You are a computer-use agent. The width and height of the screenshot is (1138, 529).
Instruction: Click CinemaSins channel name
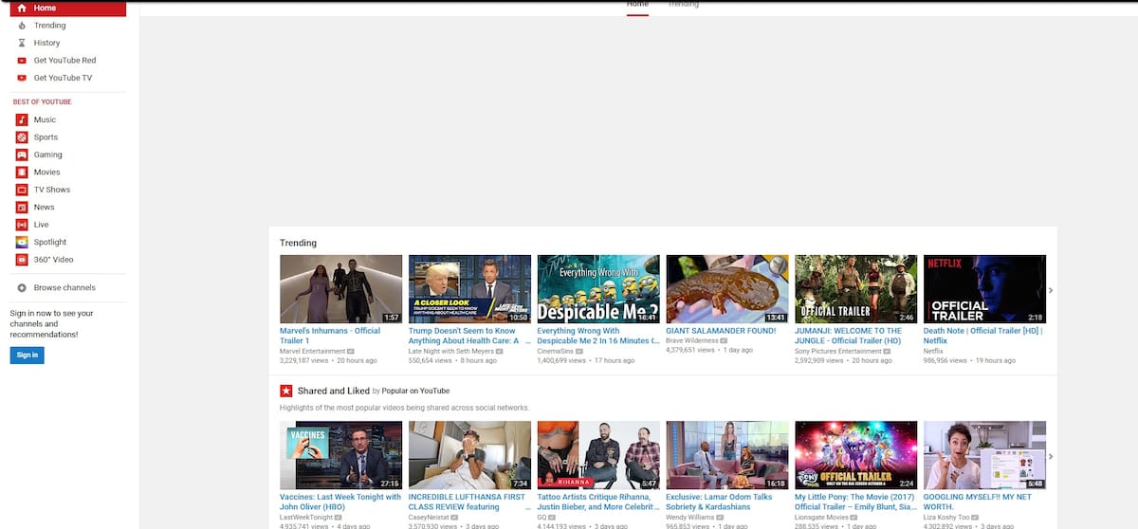[x=556, y=351]
